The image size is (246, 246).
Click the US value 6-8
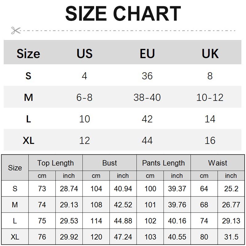[x=85, y=97]
